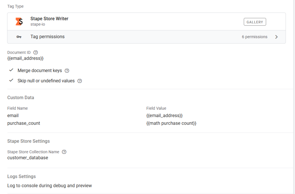295x194 pixels.
Task: Click the key icon beside Tag permissions
Action: coord(19,37)
